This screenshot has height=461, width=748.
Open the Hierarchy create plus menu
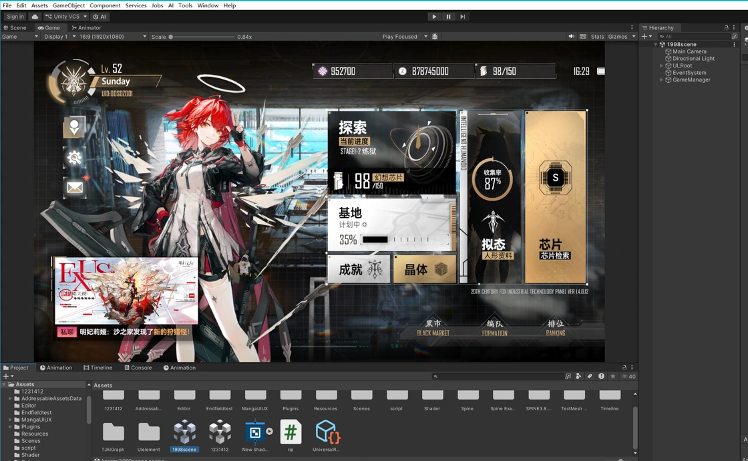(x=647, y=36)
